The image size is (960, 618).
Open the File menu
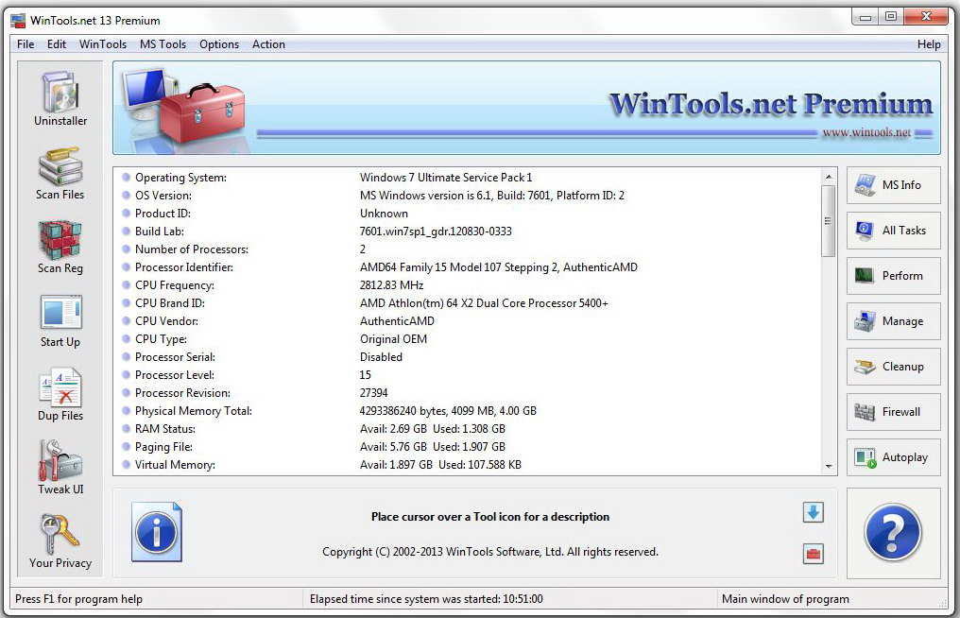pyautogui.click(x=26, y=44)
